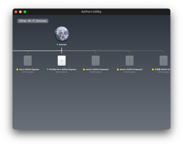Click the "mio's AirPort Express" name label
This screenshot has height=146, width=183.
point(29,69)
